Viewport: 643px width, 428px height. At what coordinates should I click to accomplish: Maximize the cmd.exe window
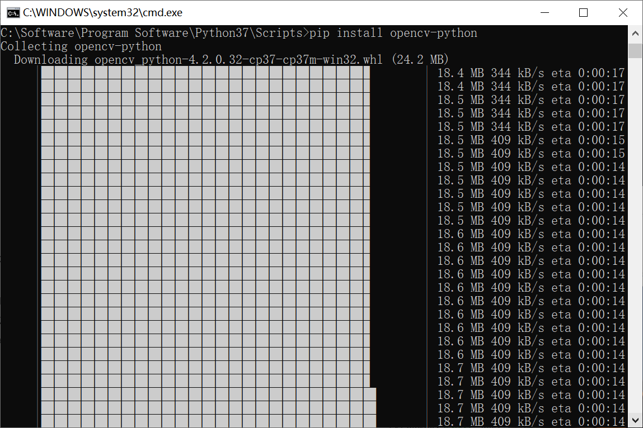tap(583, 13)
